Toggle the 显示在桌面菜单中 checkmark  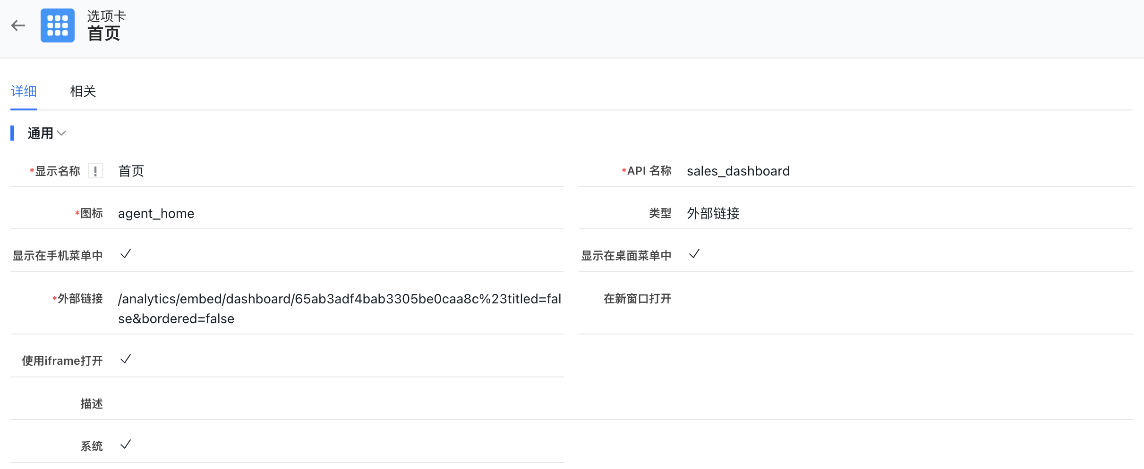click(x=694, y=254)
